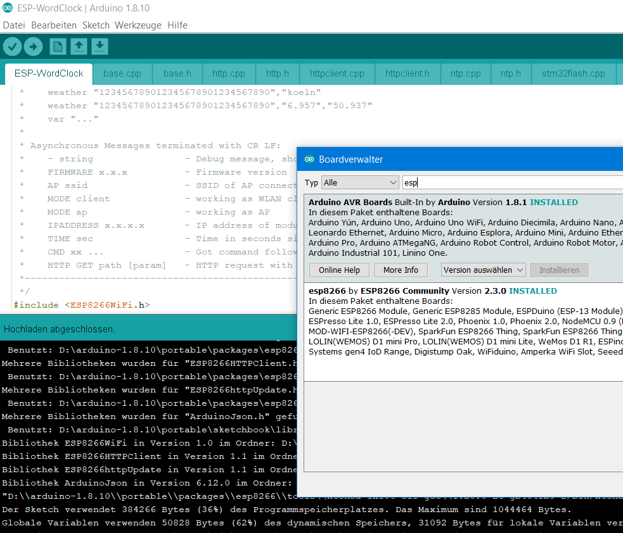
Task: Switch to the ntp.cpp tab
Action: pos(466,74)
